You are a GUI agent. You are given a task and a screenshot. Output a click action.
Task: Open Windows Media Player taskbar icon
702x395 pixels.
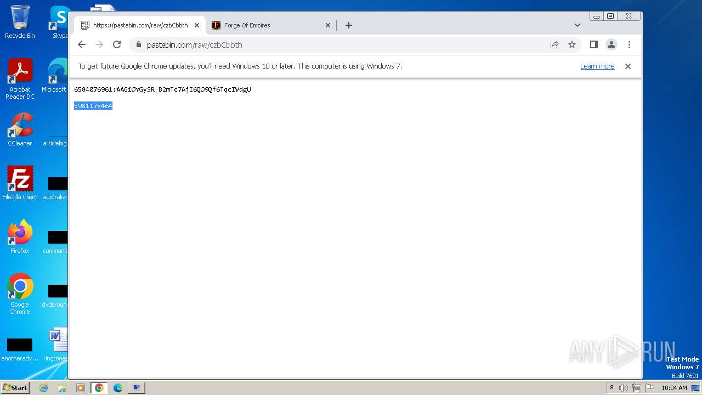(x=81, y=388)
